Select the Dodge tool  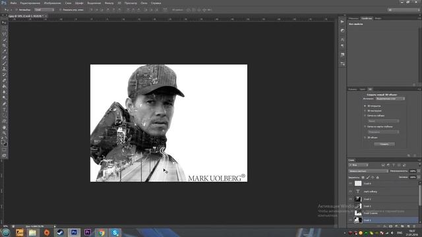click(4, 98)
